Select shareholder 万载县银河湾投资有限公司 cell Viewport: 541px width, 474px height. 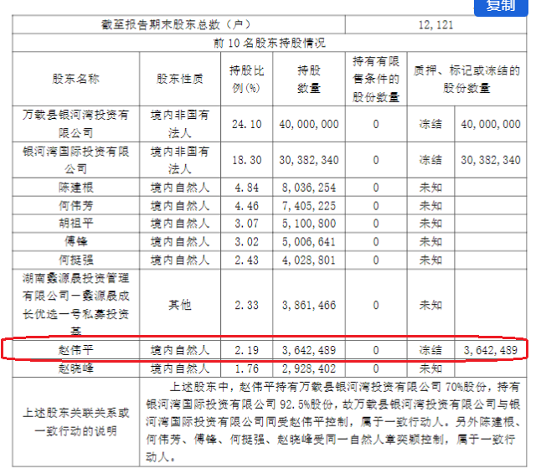(x=75, y=123)
